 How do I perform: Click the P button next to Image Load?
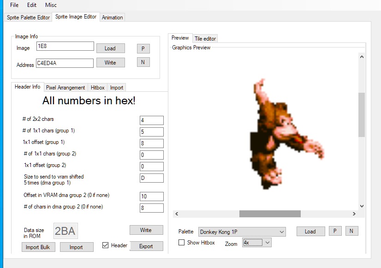(143, 48)
